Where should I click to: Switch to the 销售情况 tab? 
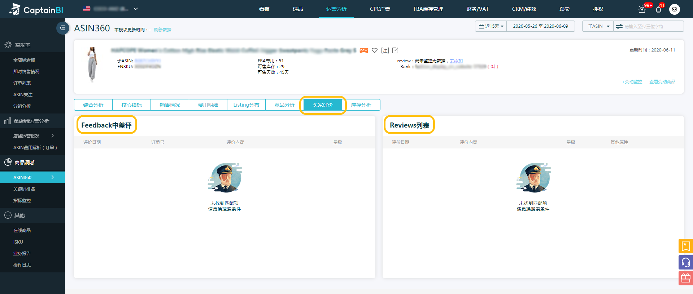tap(170, 105)
